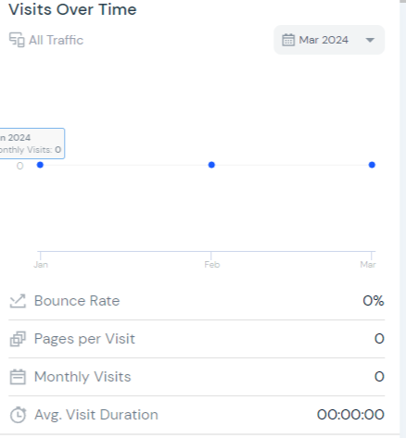Click the All Traffic devices icon
The image size is (406, 438).
point(17,40)
